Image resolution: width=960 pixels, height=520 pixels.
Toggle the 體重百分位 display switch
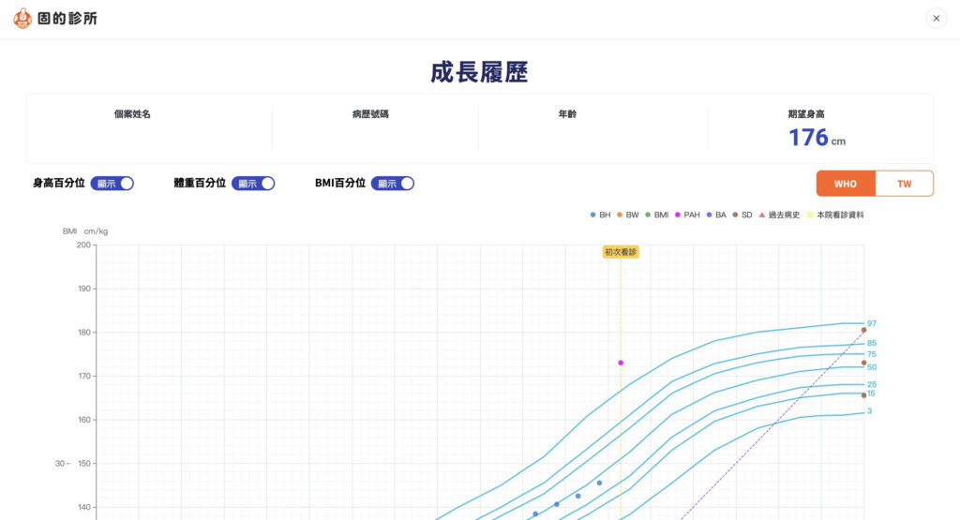coord(253,184)
